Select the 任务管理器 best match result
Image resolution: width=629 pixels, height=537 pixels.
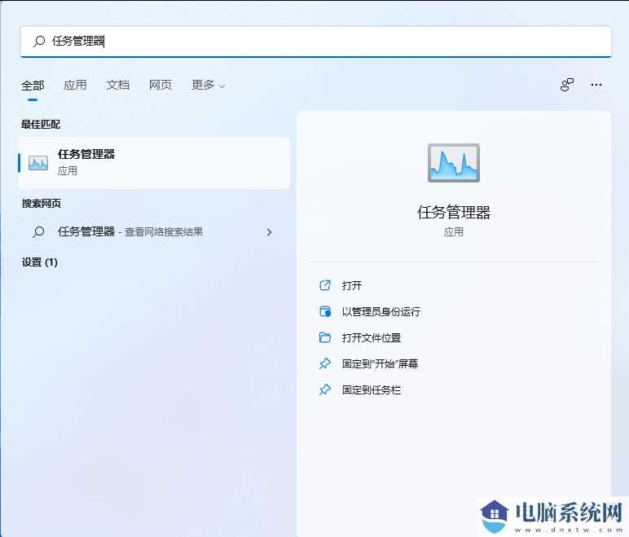click(x=154, y=162)
